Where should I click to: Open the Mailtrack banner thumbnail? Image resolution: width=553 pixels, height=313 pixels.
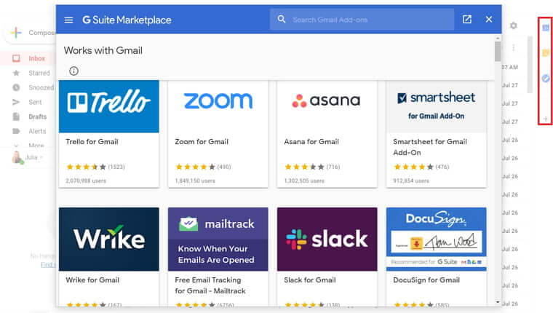click(x=218, y=239)
